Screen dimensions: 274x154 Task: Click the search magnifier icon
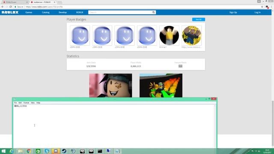[x=153, y=12]
